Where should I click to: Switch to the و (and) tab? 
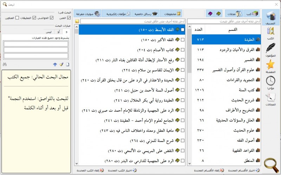pos(66,32)
